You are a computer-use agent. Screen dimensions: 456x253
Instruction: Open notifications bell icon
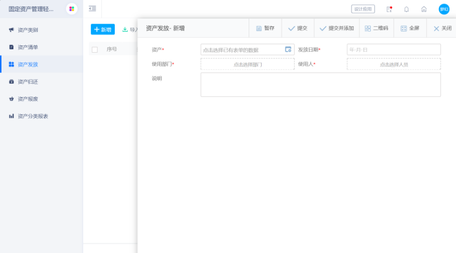click(x=406, y=9)
